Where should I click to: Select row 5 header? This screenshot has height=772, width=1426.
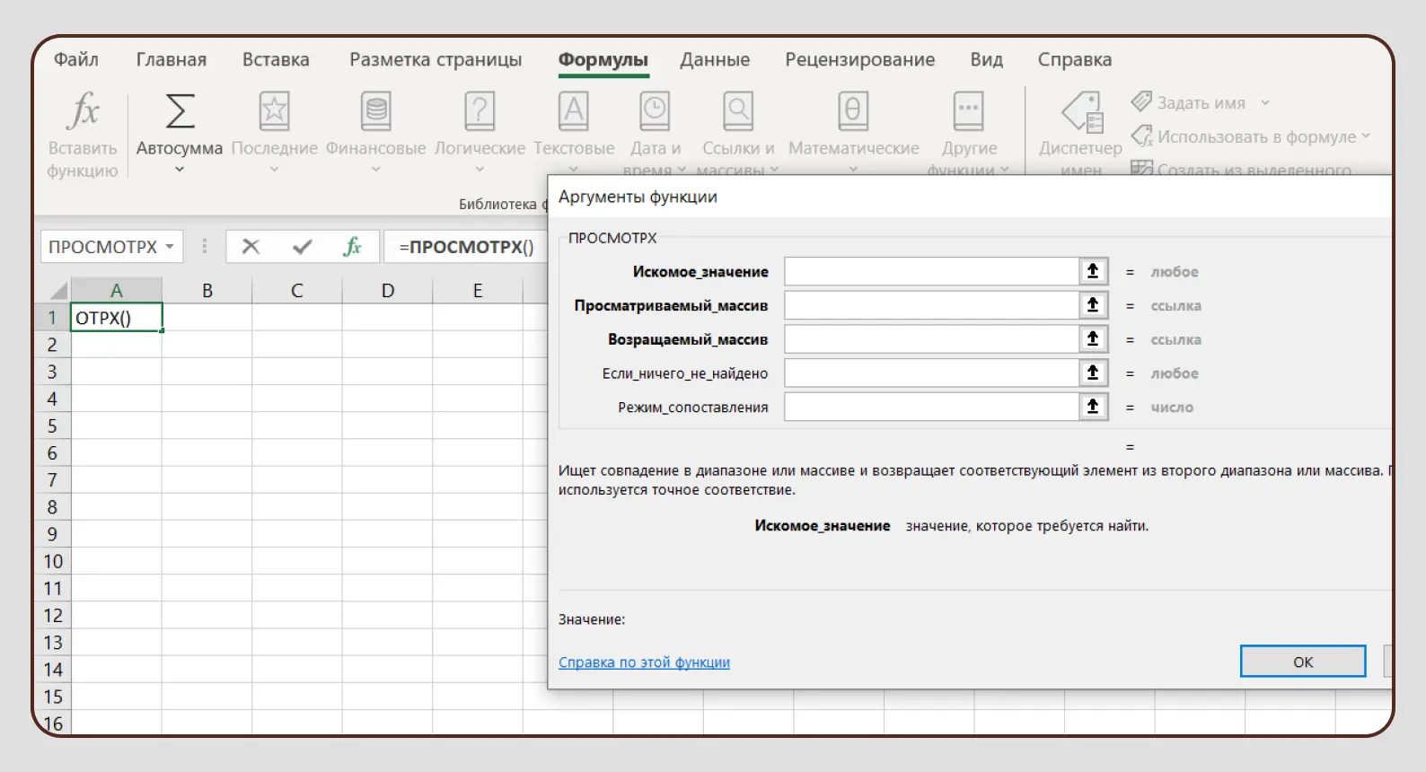[52, 425]
